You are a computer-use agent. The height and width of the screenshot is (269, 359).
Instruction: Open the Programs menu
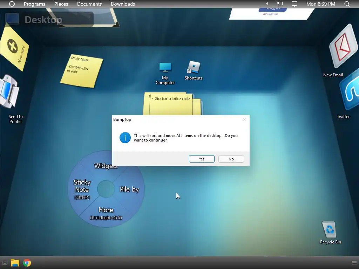35,4
